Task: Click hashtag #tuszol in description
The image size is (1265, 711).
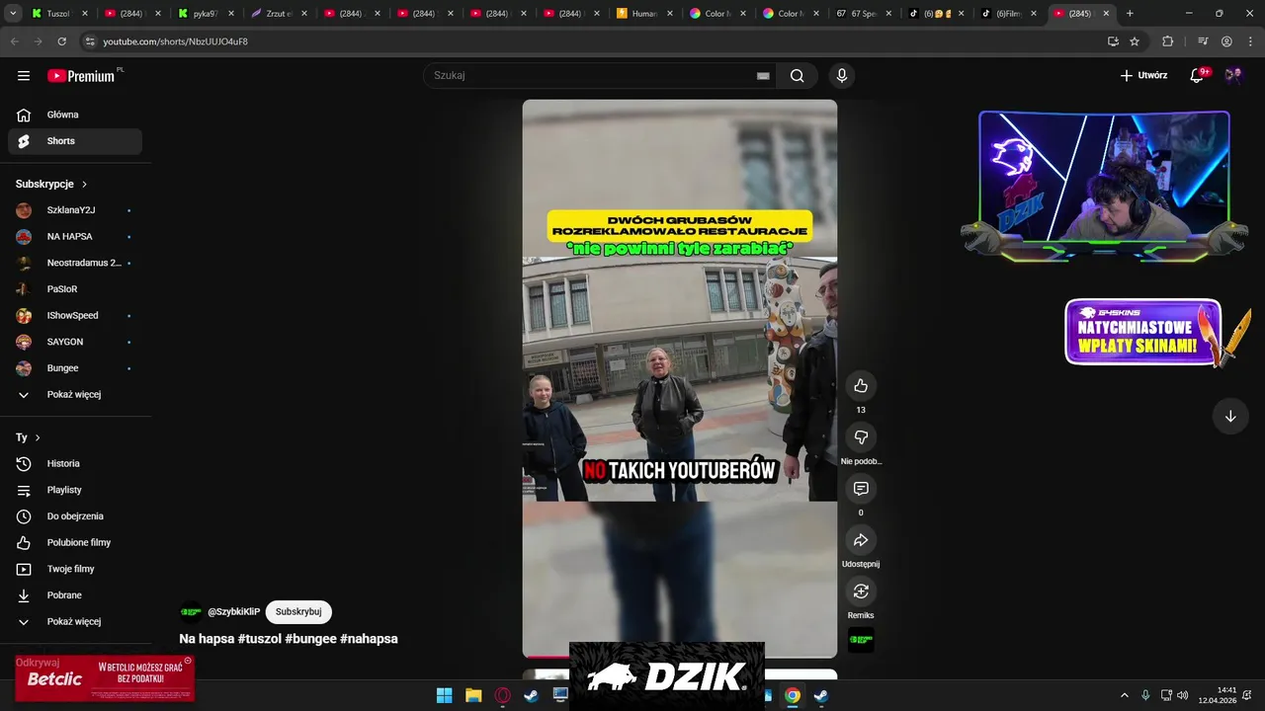Action: click(259, 639)
